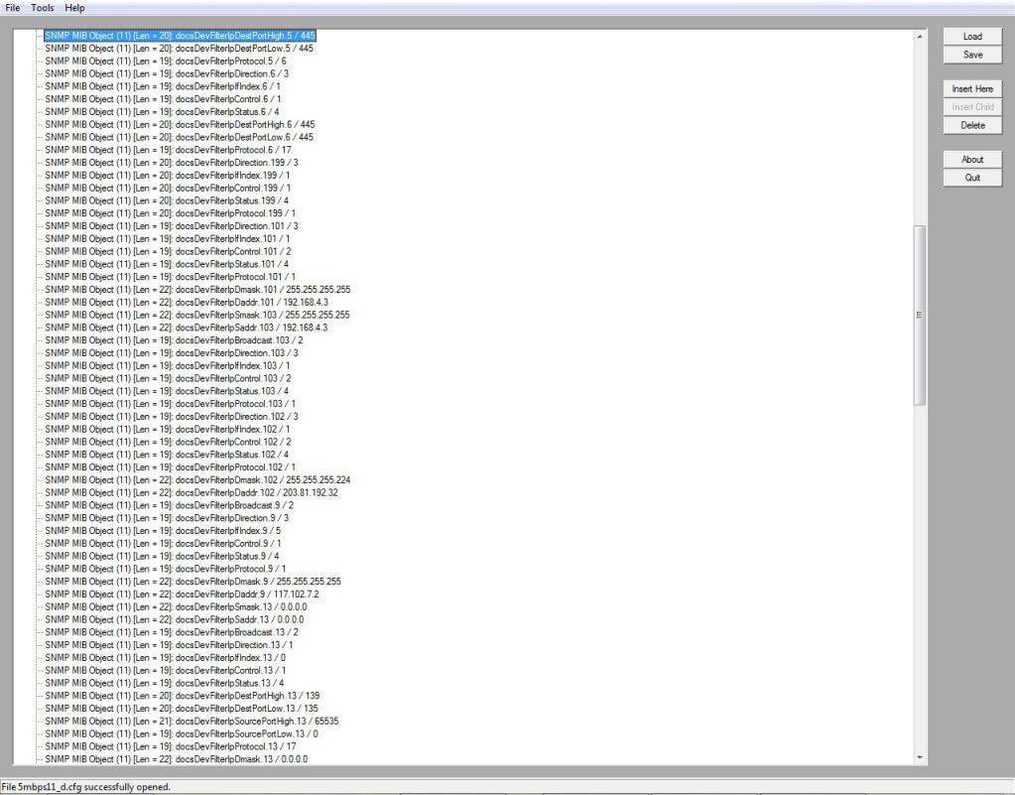Select row docsDevFilterIpStatus.6 / 4
This screenshot has height=795, width=1015.
[162, 111]
